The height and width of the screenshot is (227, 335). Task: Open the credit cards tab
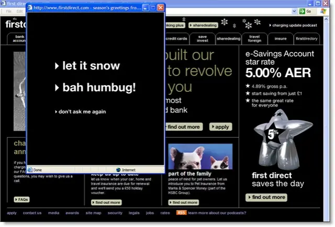pyautogui.click(x=177, y=39)
